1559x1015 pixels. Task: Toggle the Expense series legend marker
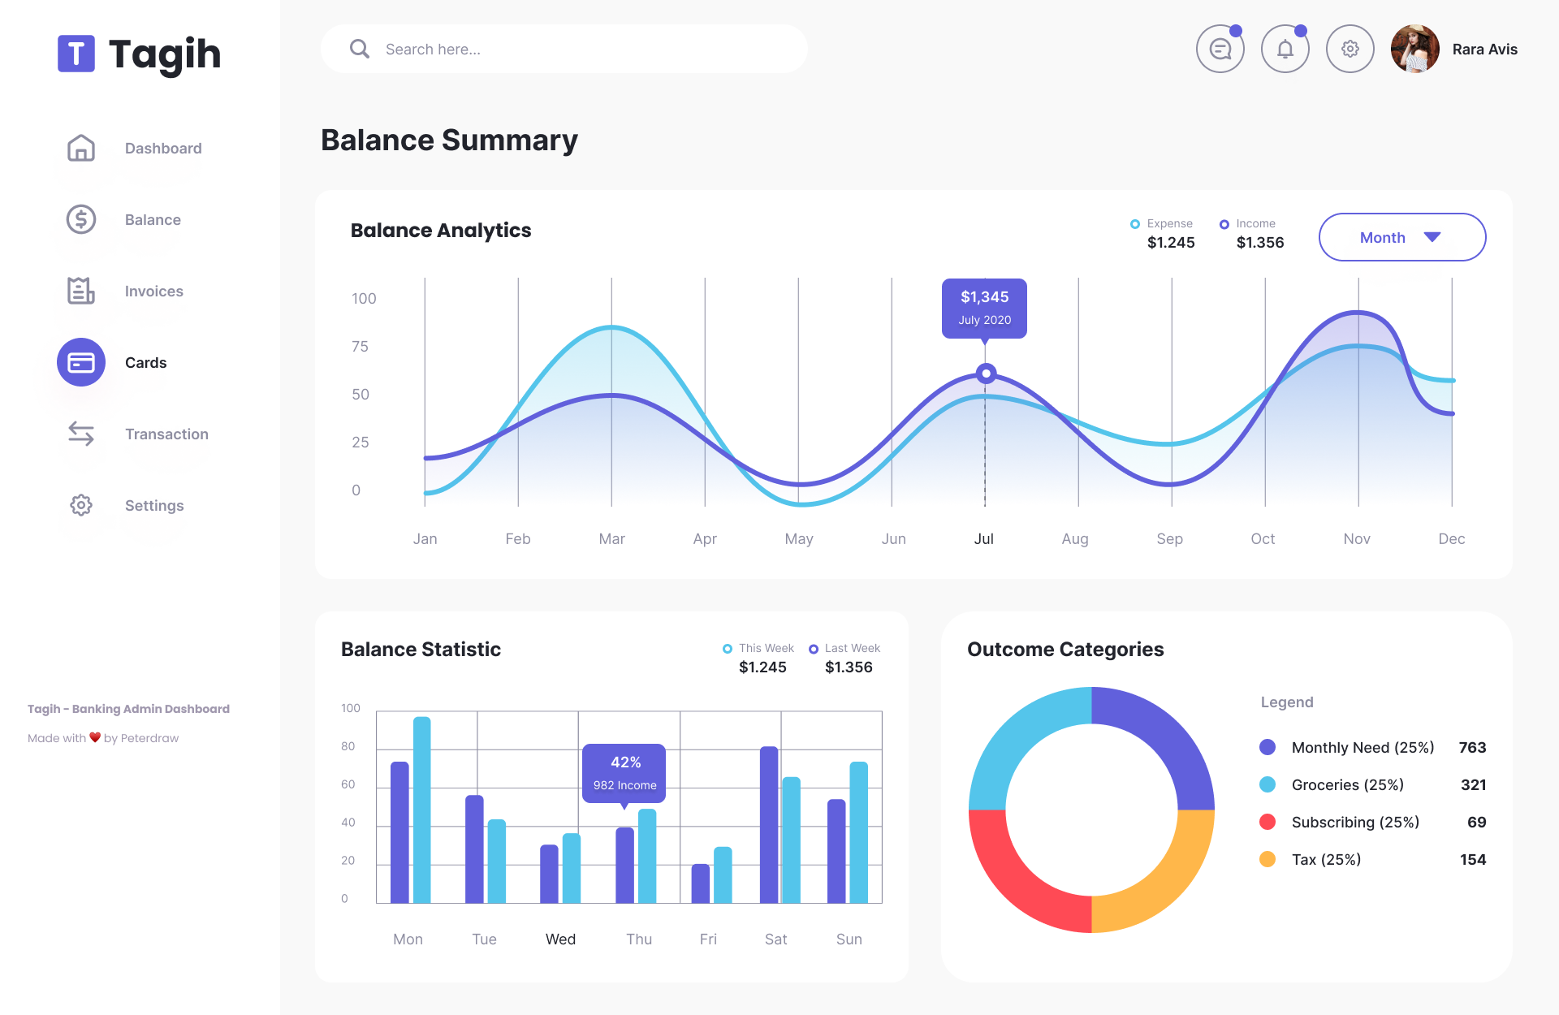[1135, 224]
